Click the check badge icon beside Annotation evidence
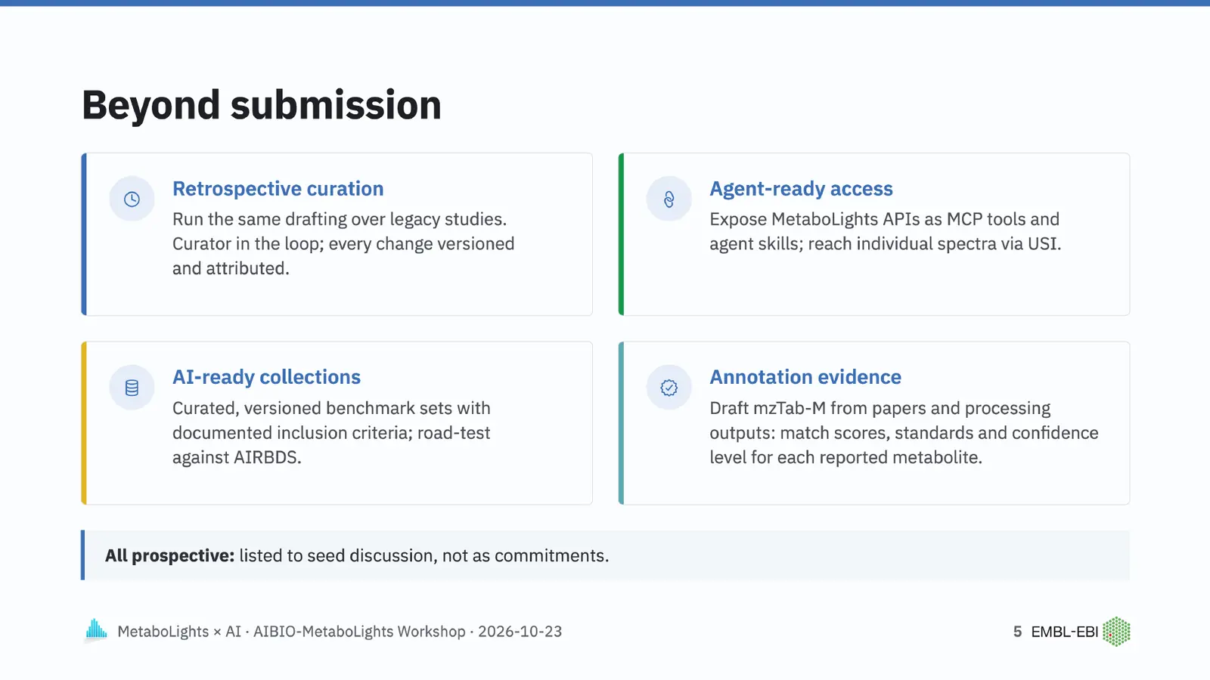This screenshot has width=1210, height=680. point(669,388)
